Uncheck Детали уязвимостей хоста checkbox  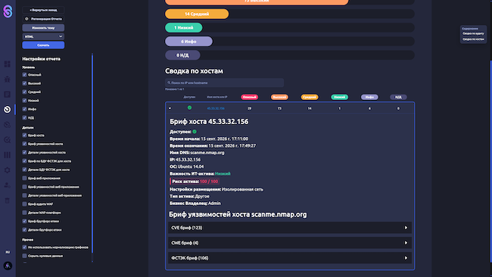24,152
